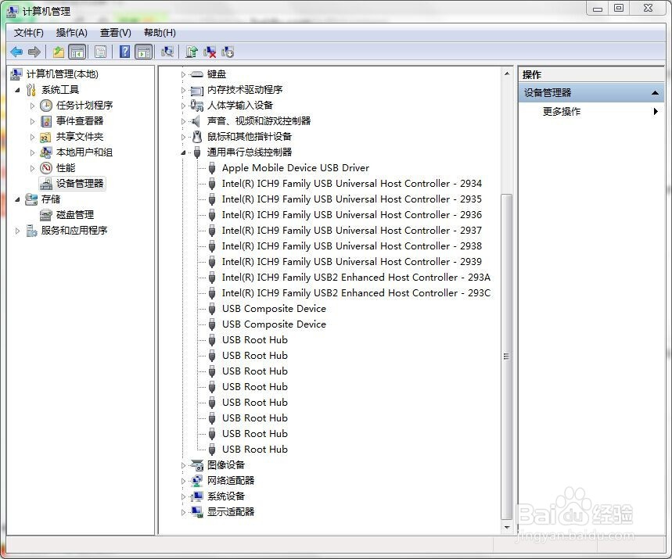Expand the 网络适配器 category

(185, 480)
